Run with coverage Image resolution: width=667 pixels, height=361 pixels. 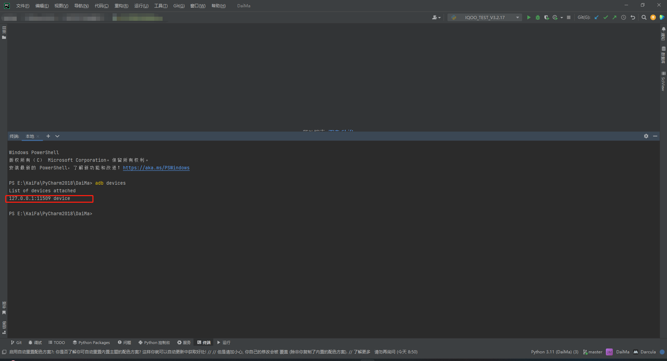[546, 17]
